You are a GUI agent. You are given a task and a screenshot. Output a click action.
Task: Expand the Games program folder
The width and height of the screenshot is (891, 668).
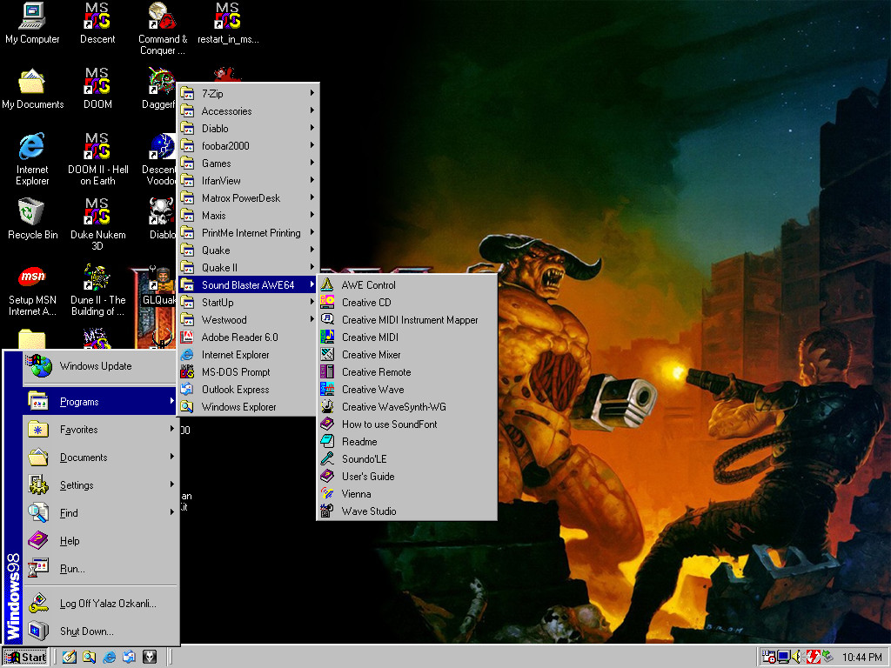[x=216, y=164]
